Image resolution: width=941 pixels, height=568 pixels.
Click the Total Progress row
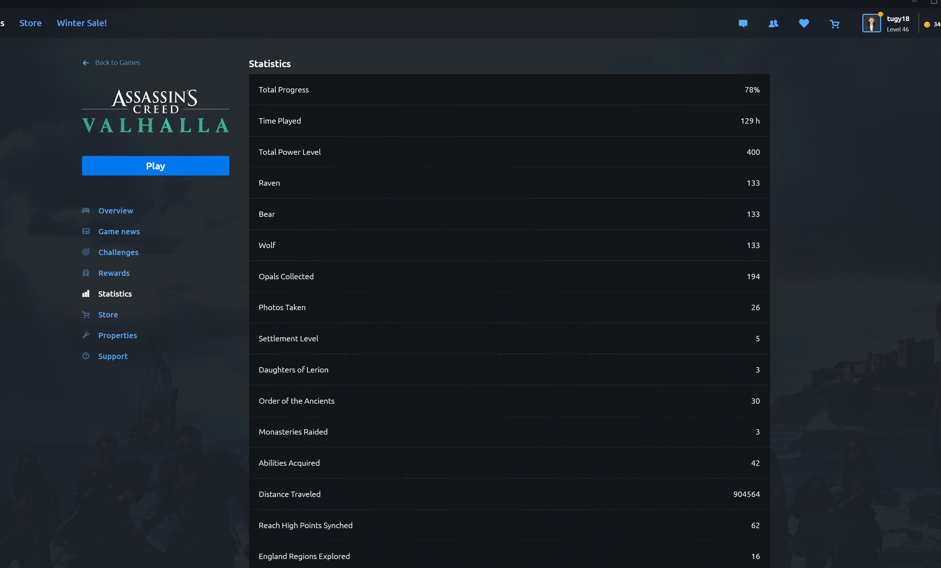[x=509, y=90]
